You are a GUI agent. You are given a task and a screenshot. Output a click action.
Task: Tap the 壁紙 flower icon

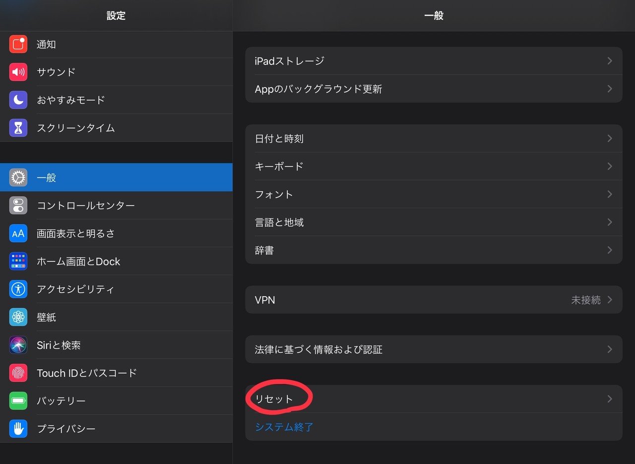pos(18,317)
